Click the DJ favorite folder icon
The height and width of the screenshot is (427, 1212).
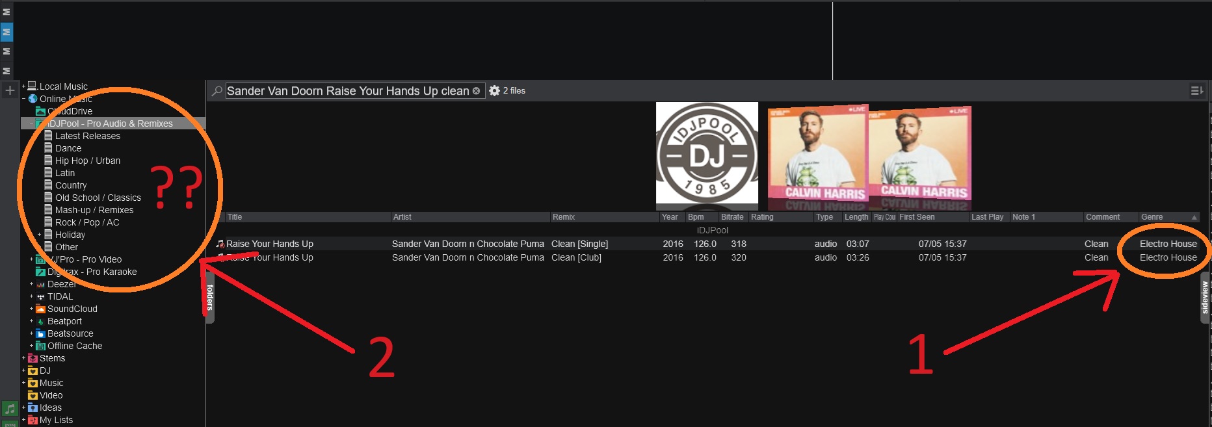33,370
